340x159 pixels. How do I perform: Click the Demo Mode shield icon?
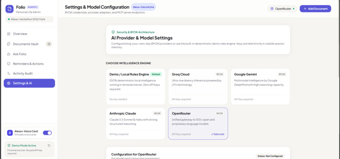[9, 146]
